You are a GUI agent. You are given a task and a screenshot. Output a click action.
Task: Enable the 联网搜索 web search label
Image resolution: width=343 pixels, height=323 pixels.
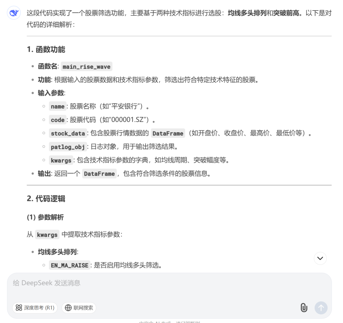tap(83, 308)
